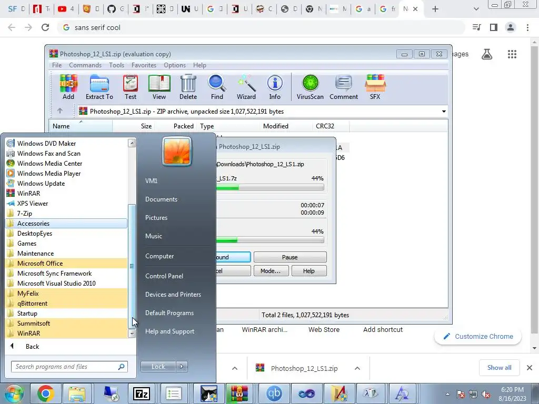539x404 pixels.
Task: Open the arrow next to Lock
Action: [x=182, y=367]
